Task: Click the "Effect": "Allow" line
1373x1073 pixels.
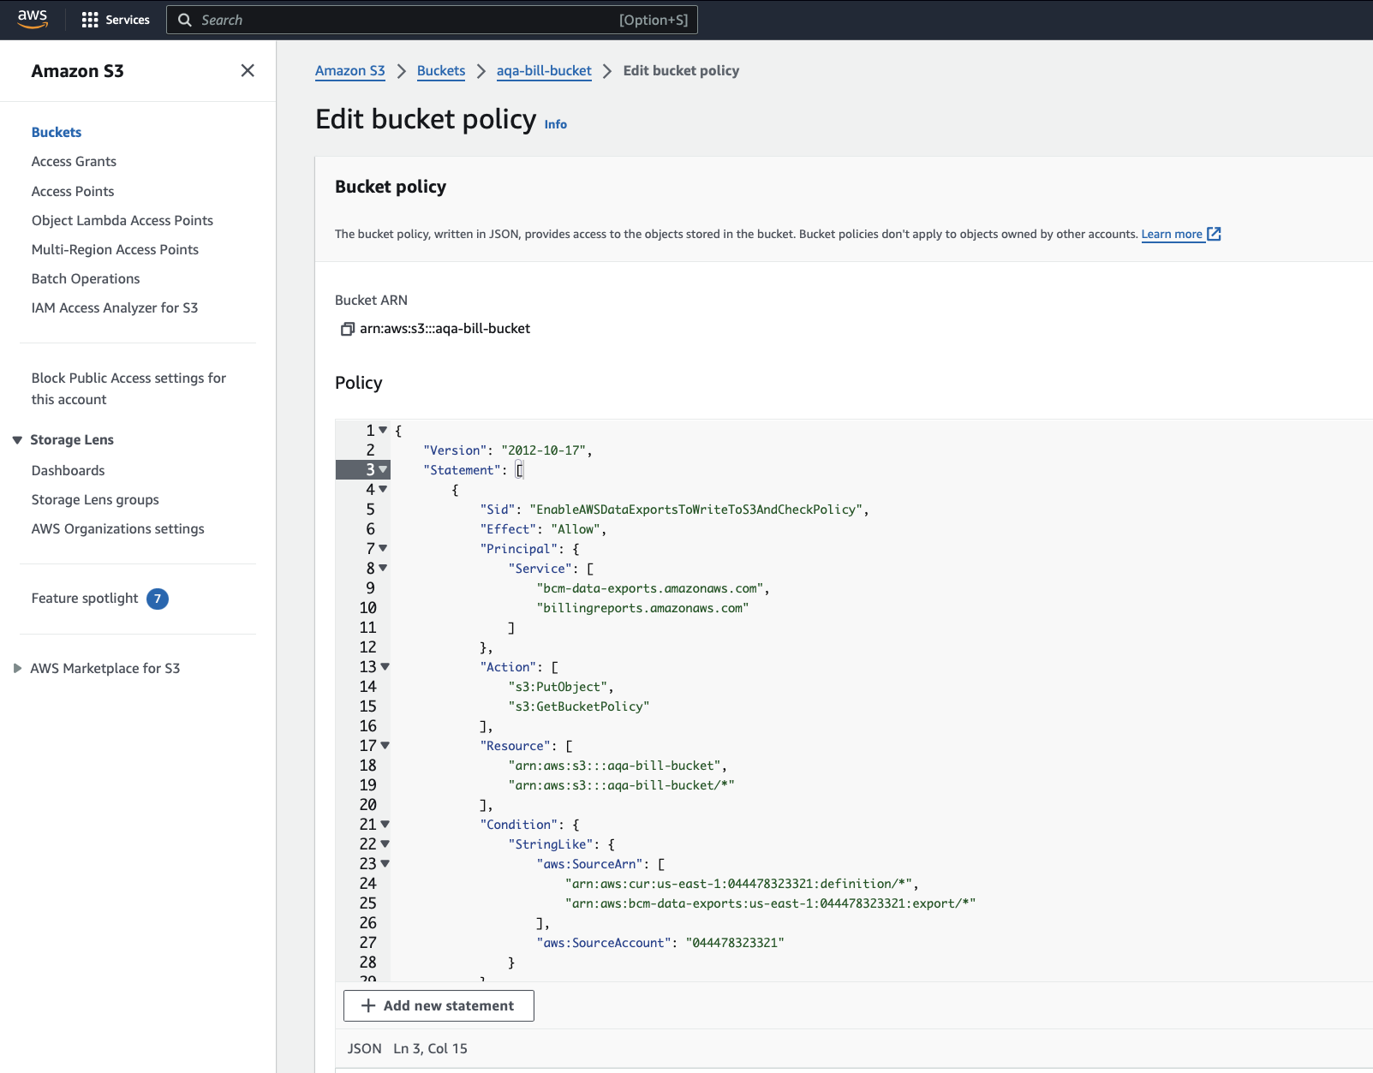Action: point(543,529)
